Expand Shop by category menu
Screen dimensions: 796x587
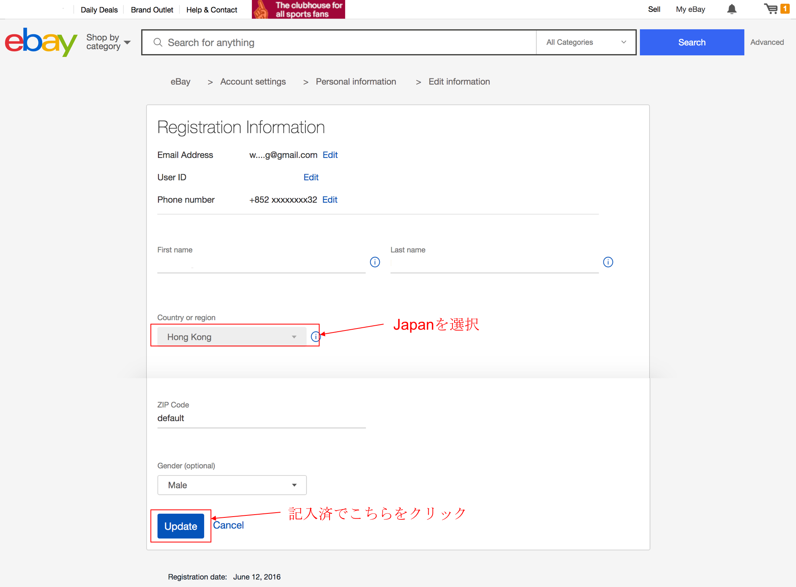click(108, 42)
